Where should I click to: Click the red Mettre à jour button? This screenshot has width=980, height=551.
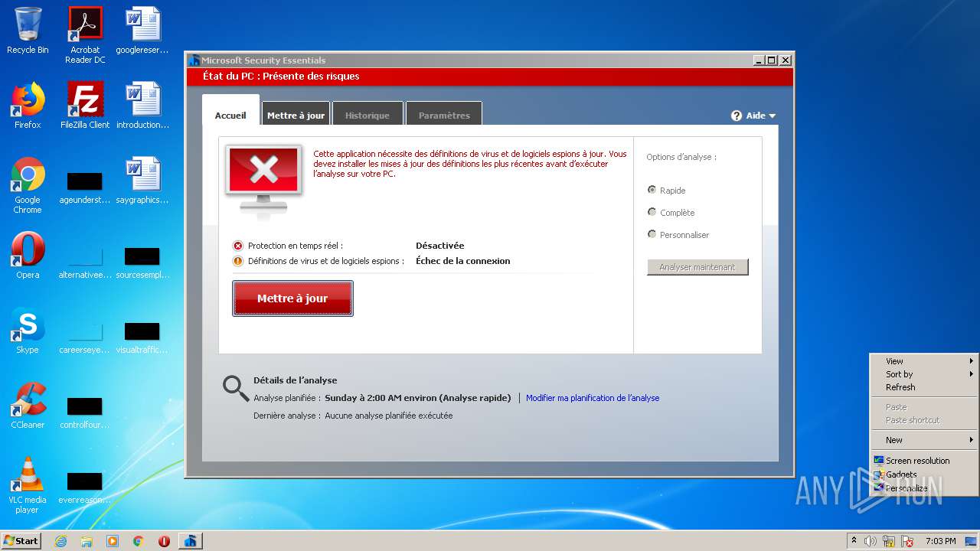[292, 298]
